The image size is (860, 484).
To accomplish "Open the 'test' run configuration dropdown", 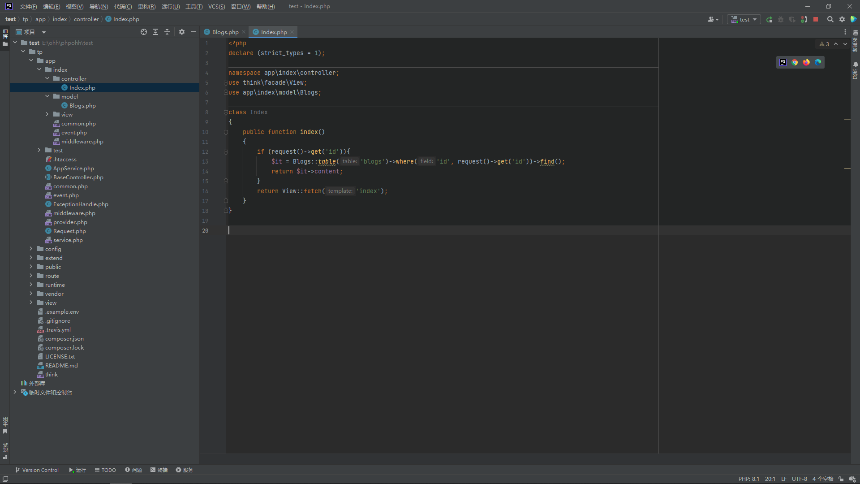I will click(744, 20).
